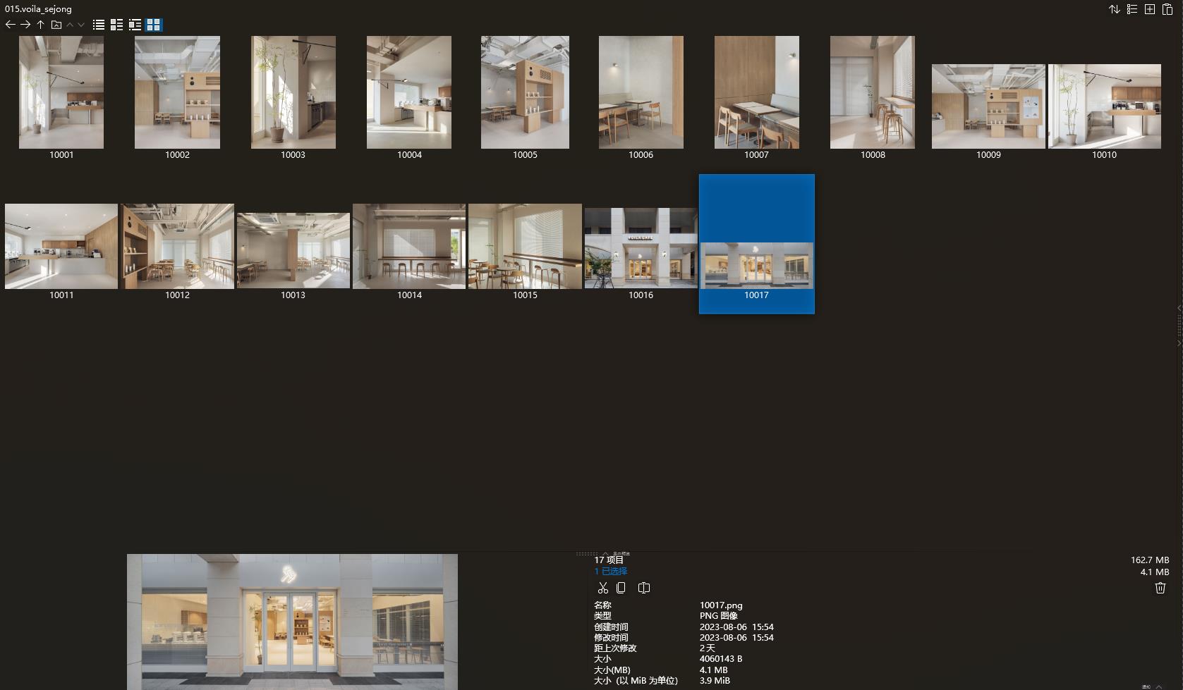The height and width of the screenshot is (690, 1183).
Task: Go up one folder level (up arrow)
Action: (40, 25)
